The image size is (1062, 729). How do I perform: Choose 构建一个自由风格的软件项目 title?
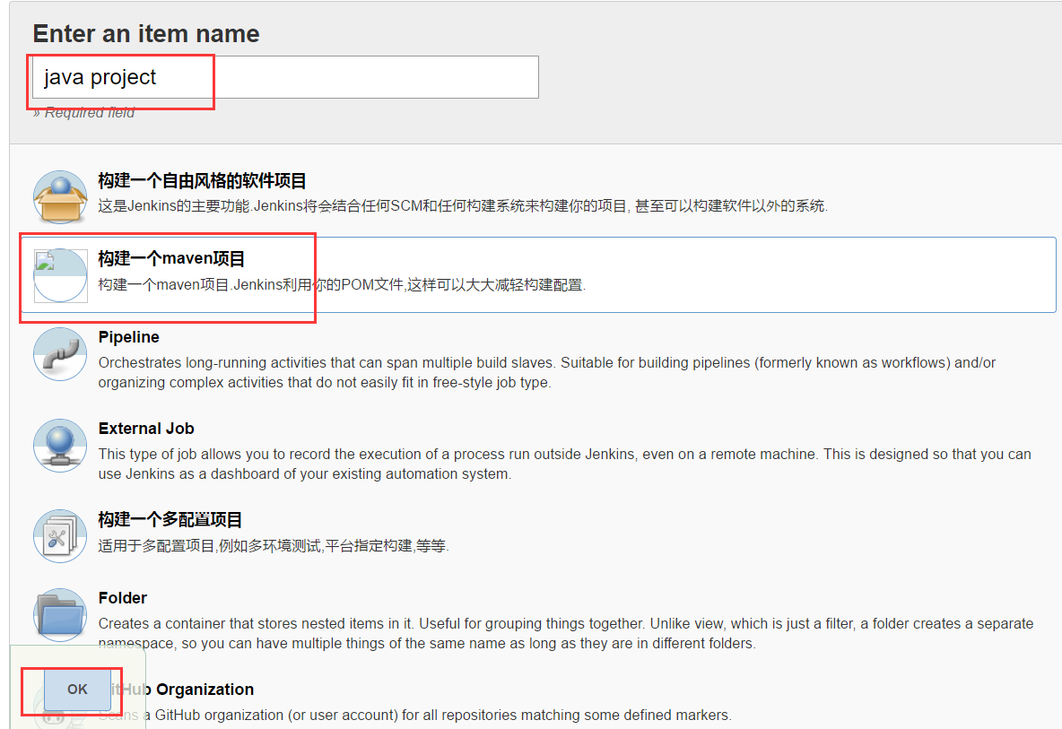click(x=202, y=181)
